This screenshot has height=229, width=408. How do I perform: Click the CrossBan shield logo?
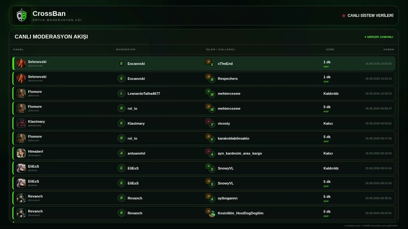pyautogui.click(x=22, y=16)
